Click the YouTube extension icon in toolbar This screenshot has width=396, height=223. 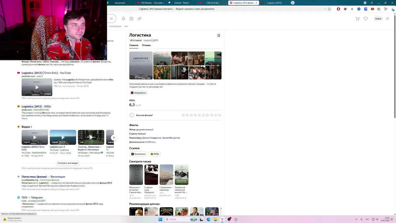pyautogui.click(x=372, y=9)
